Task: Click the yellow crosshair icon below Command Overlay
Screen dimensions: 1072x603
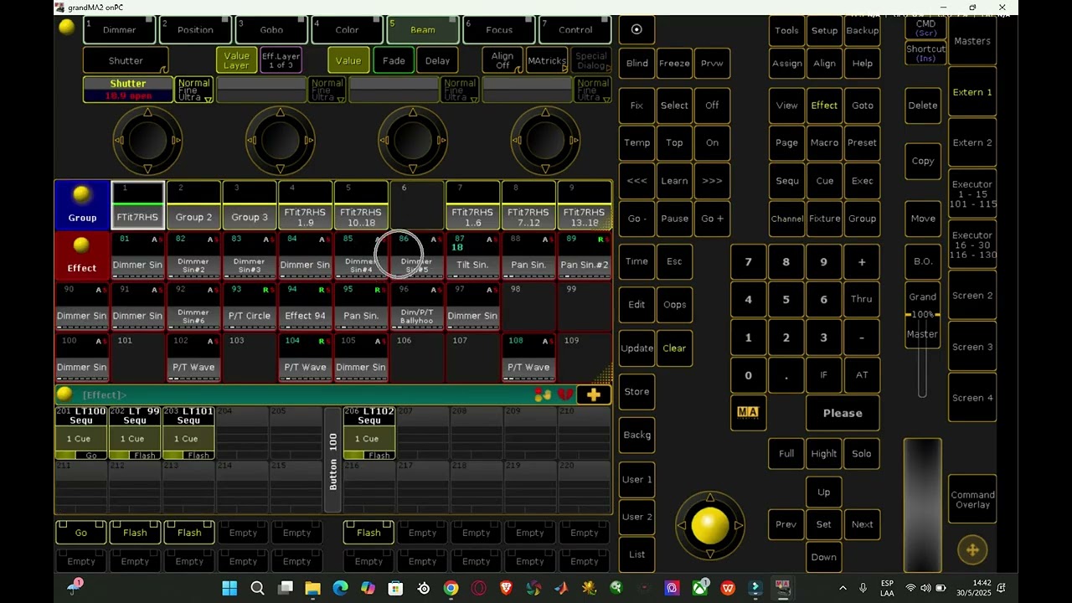Action: coord(972,550)
